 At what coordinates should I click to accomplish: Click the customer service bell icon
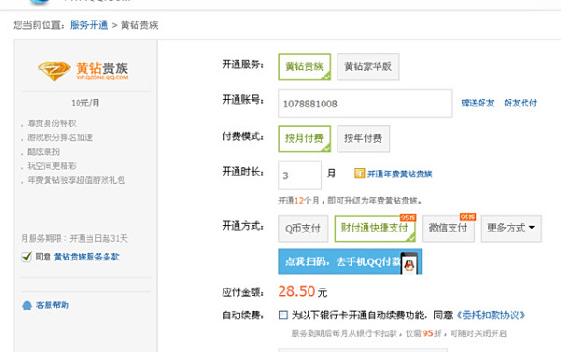point(27,305)
